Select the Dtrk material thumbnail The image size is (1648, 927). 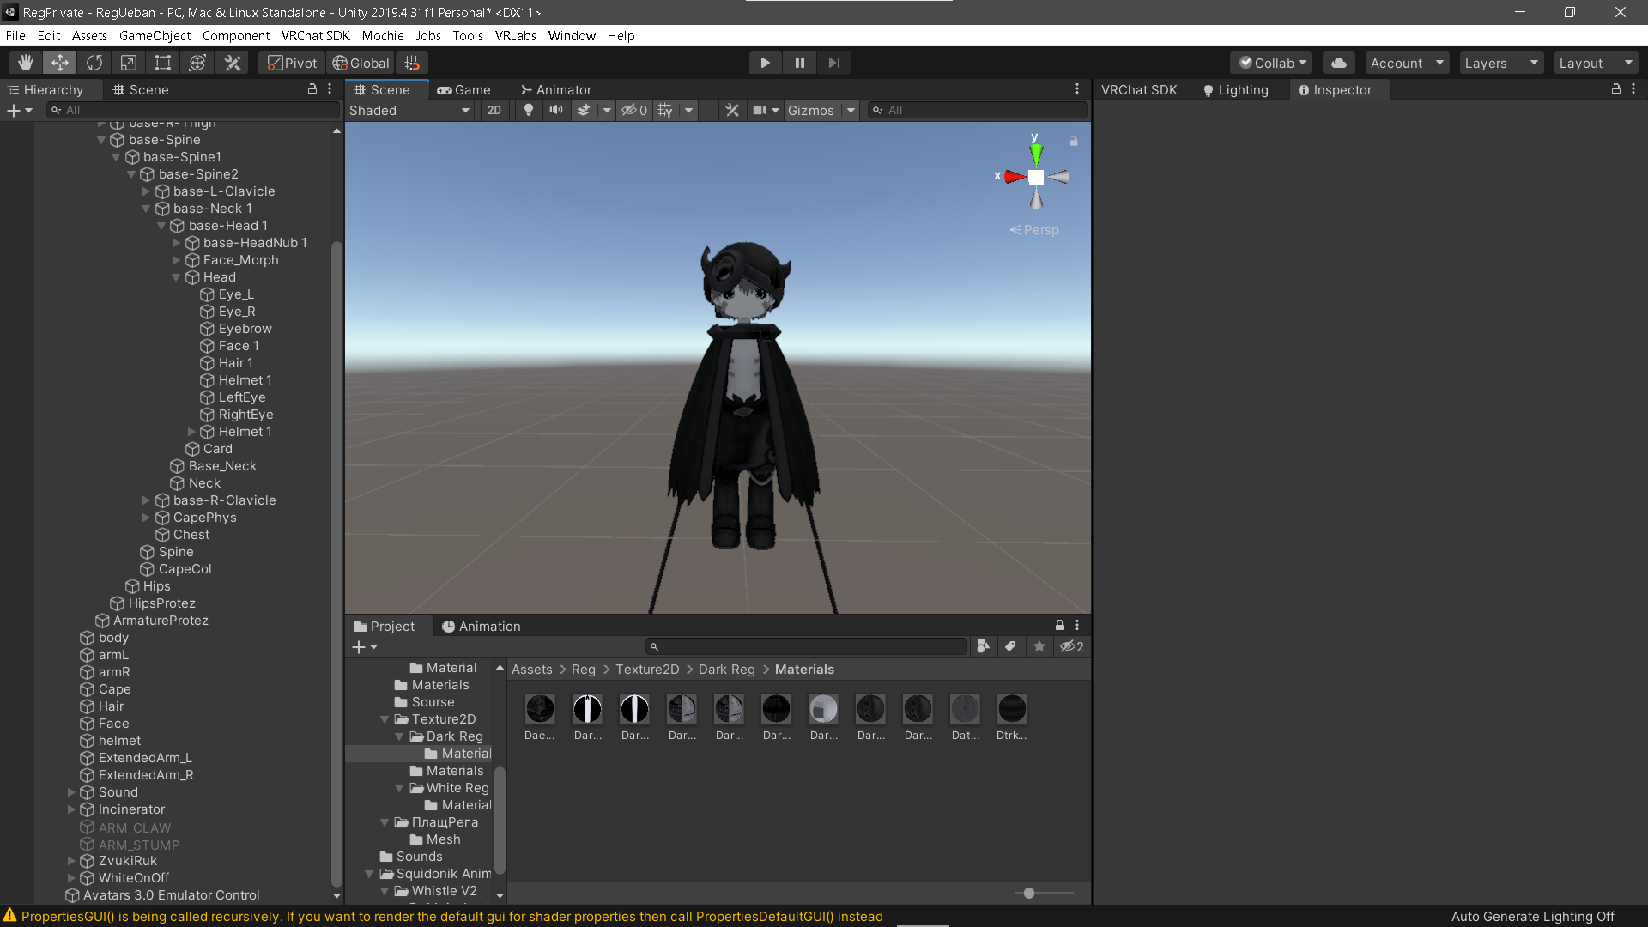click(1012, 709)
